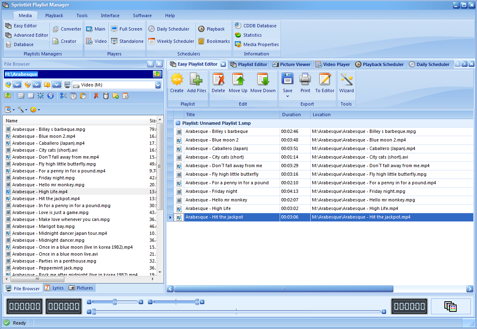Open the Save button dropdown arrow
Image resolution: width=477 pixels, height=329 pixels.
(287, 96)
